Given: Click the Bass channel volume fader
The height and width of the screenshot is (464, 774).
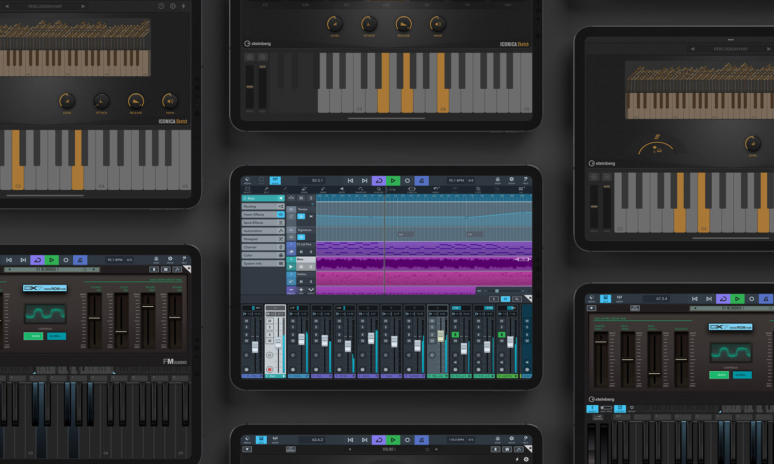Looking at the screenshot, I should pos(278,342).
